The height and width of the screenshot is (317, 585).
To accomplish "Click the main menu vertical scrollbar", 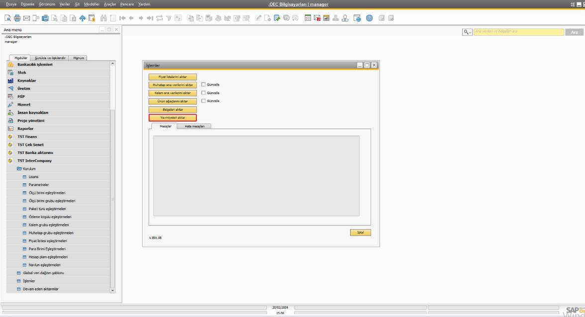I will click(x=112, y=199).
